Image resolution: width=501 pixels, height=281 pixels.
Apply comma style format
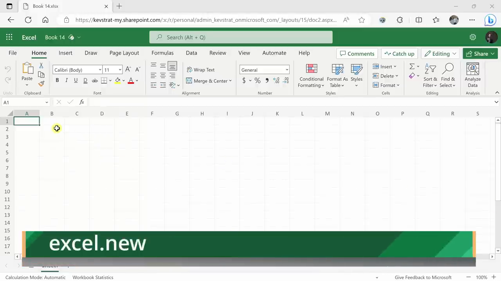[x=267, y=80]
